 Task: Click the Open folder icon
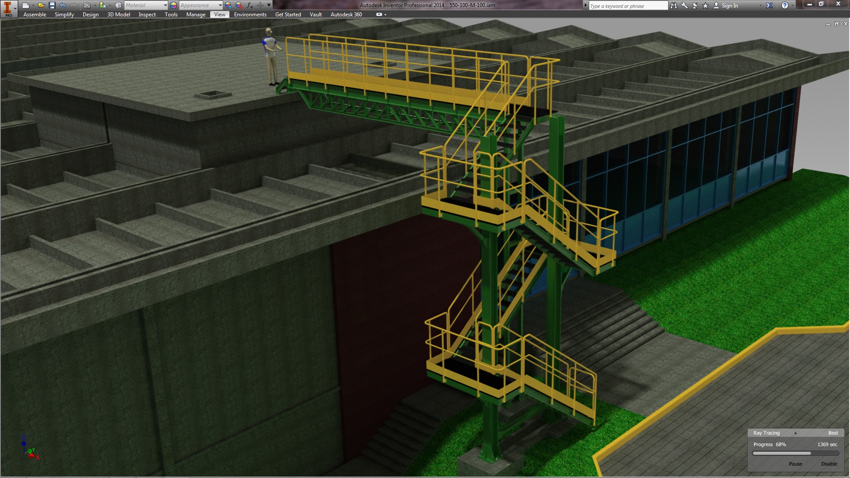(41, 5)
